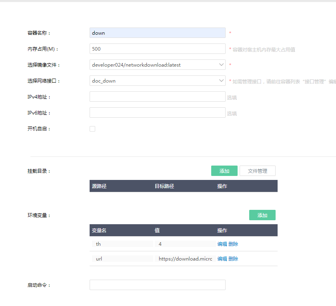The image size is (336, 306).
Task: Edit the url environment variable row
Action: (x=222, y=259)
